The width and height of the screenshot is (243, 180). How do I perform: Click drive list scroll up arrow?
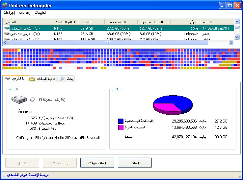(237, 21)
